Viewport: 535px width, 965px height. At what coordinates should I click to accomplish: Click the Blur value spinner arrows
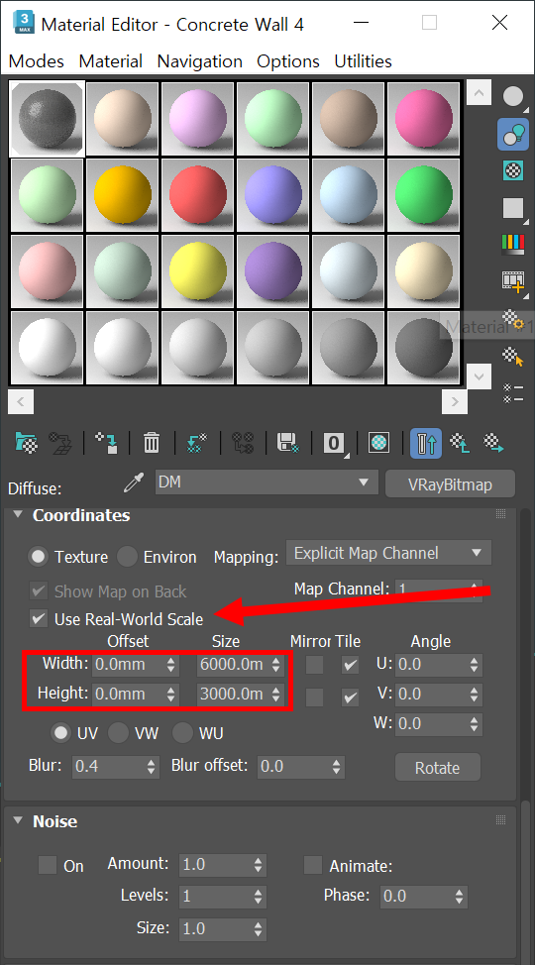tap(152, 766)
